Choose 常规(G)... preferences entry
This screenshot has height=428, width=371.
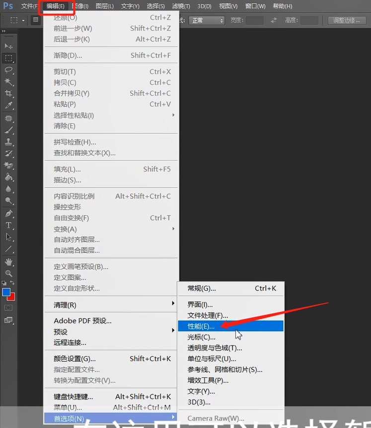[230, 288]
